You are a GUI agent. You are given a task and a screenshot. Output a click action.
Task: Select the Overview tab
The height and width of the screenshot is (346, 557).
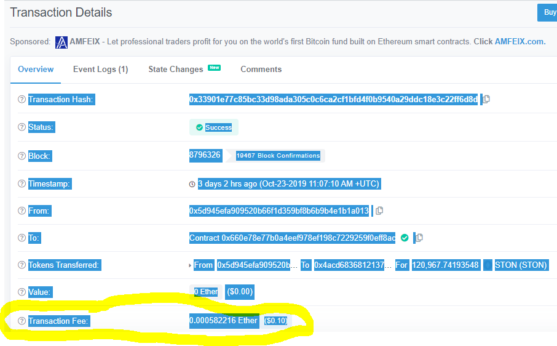coord(36,70)
